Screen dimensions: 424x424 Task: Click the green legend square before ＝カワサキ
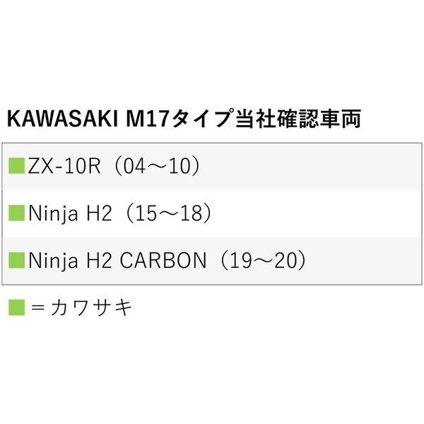pos(17,307)
